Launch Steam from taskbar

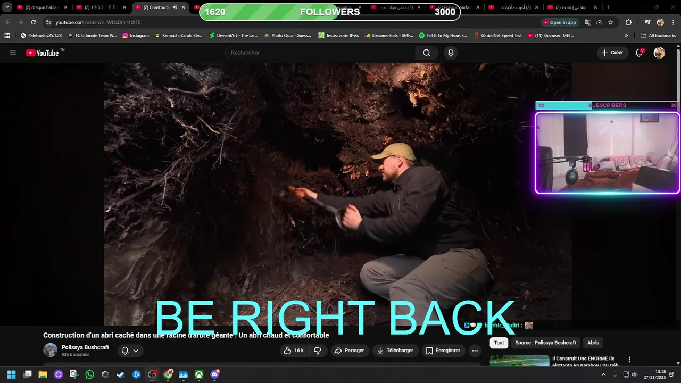click(x=121, y=374)
